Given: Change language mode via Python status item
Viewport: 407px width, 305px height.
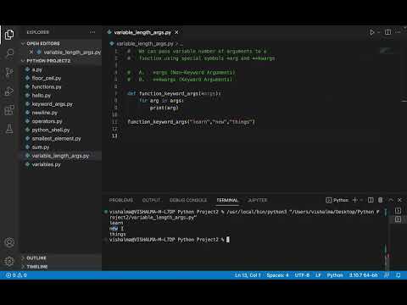Looking at the screenshot, I should pos(335,275).
